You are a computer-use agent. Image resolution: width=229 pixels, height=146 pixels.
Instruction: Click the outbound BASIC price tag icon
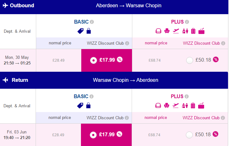tap(80, 31)
